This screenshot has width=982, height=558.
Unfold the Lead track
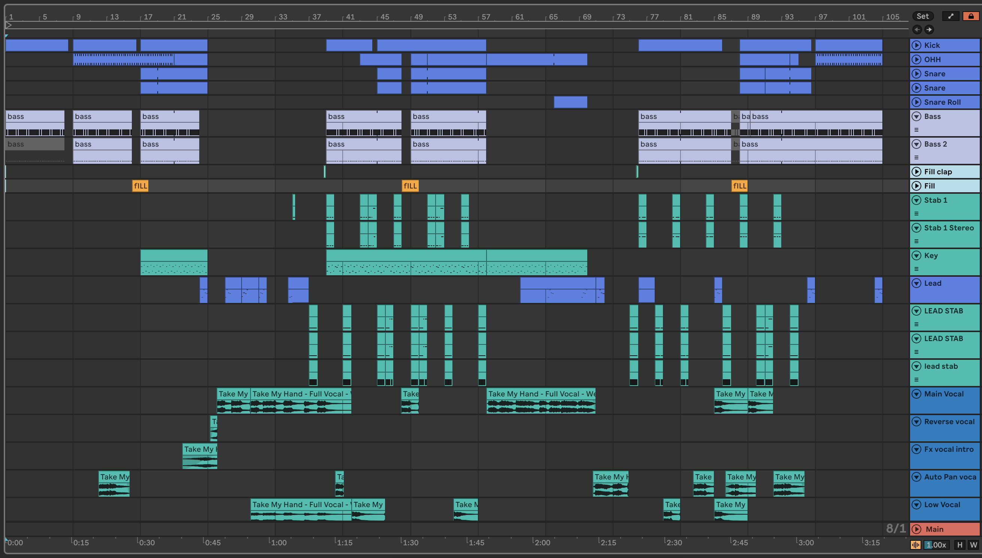(916, 283)
